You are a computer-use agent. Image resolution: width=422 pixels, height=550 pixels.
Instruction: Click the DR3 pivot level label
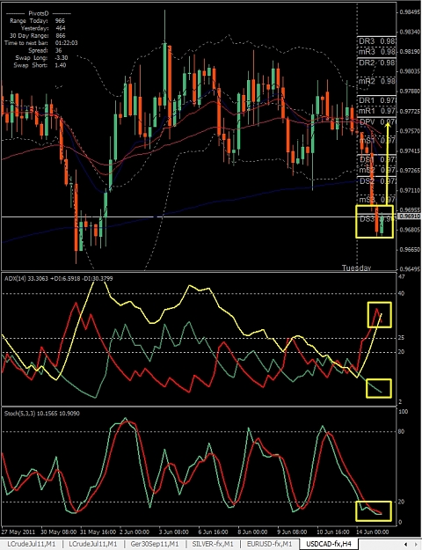coord(367,41)
